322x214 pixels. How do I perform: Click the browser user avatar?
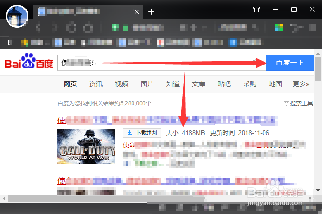(x=17, y=16)
